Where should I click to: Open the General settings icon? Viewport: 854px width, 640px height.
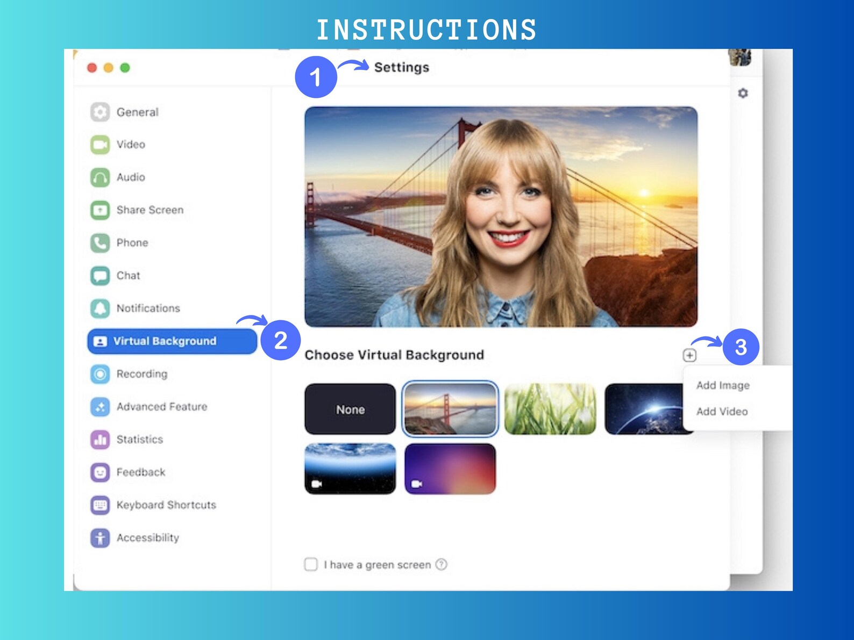click(100, 112)
